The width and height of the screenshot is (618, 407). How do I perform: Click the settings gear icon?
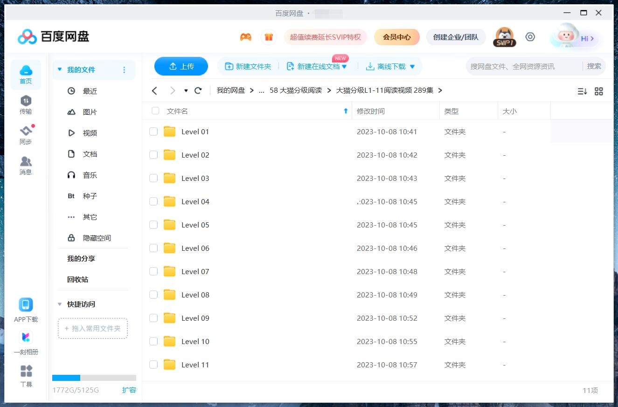click(530, 36)
